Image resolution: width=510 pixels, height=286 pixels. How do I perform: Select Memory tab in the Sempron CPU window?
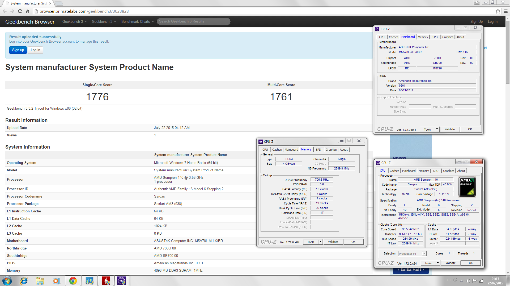(424, 171)
